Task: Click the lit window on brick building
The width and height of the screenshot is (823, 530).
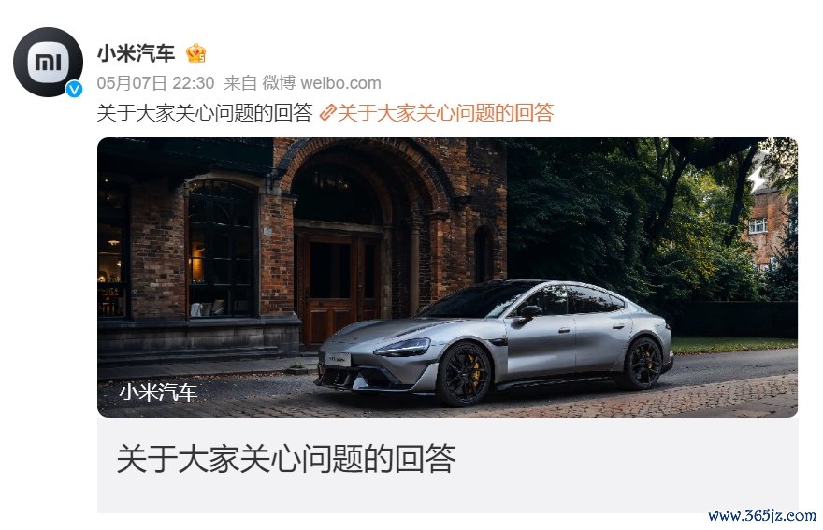Action: click(222, 249)
